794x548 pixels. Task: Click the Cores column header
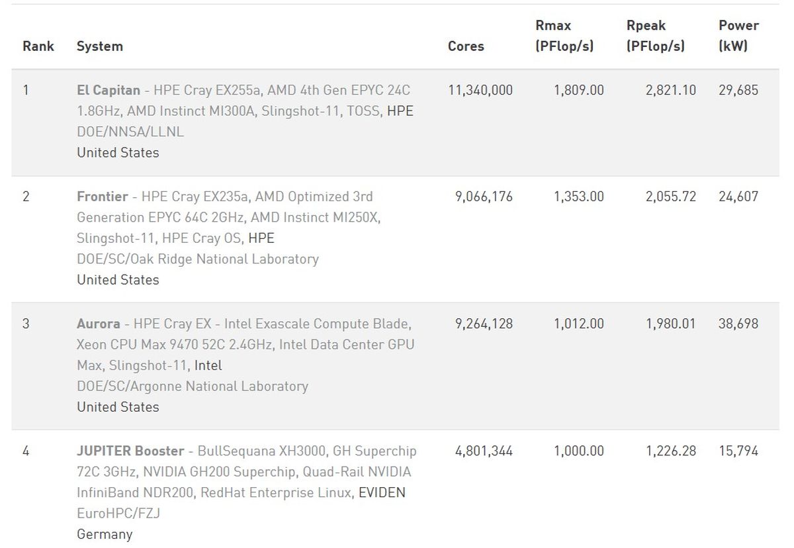point(466,46)
